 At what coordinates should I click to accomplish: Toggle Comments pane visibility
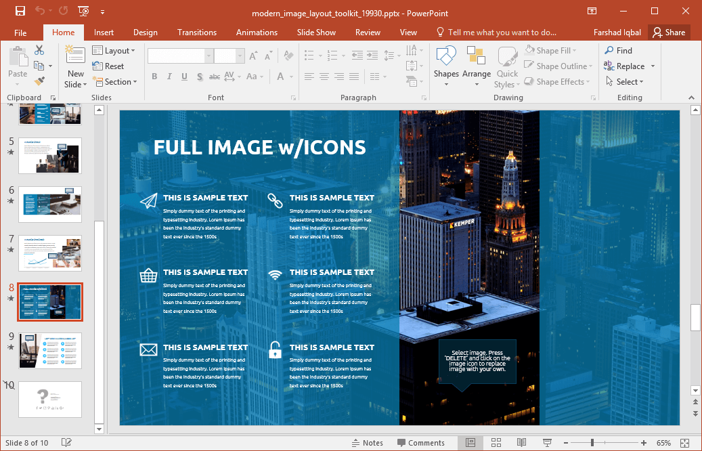421,442
